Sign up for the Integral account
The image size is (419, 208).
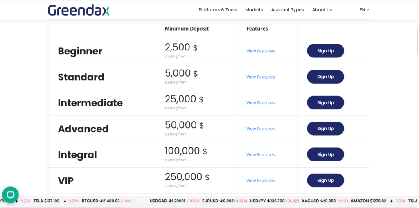pyautogui.click(x=325, y=154)
